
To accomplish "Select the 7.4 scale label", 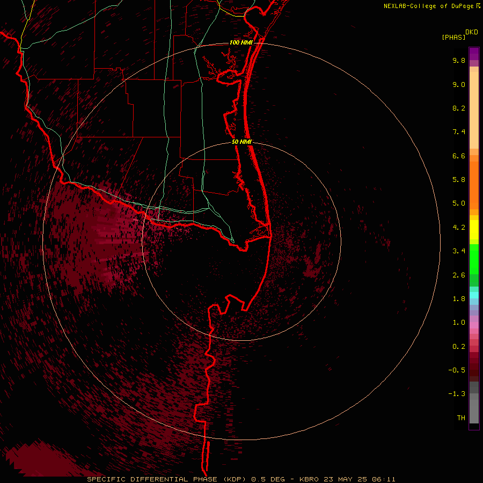I will 459,132.
